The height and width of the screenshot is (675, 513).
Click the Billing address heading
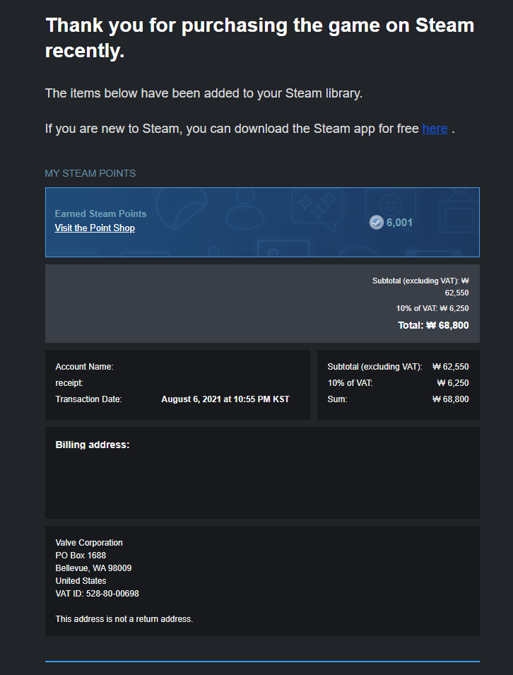pyautogui.click(x=93, y=445)
